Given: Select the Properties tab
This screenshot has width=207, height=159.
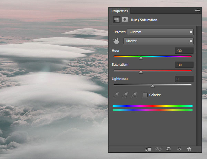Looking at the screenshot, I should tap(120, 11).
